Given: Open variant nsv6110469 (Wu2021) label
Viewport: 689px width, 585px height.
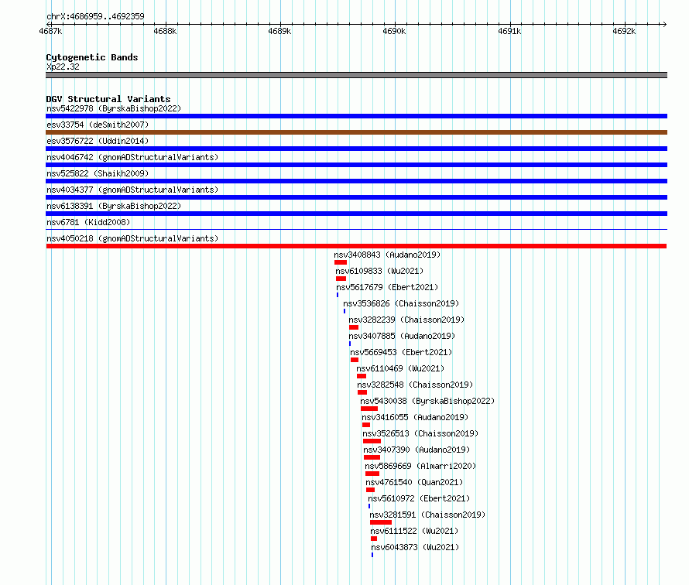Looking at the screenshot, I should 400,368.
